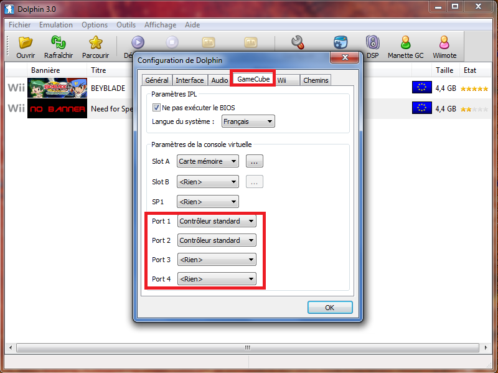Click two-star rating on Need for Speed row
The height and width of the screenshot is (373, 498).
pos(474,110)
